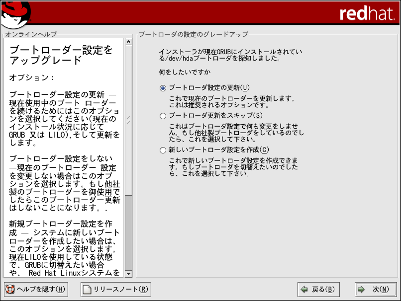The width and height of the screenshot is (401, 301).
Task: Pick the 新しいブートローダ設定を作成(C) option
Action: 163,150
